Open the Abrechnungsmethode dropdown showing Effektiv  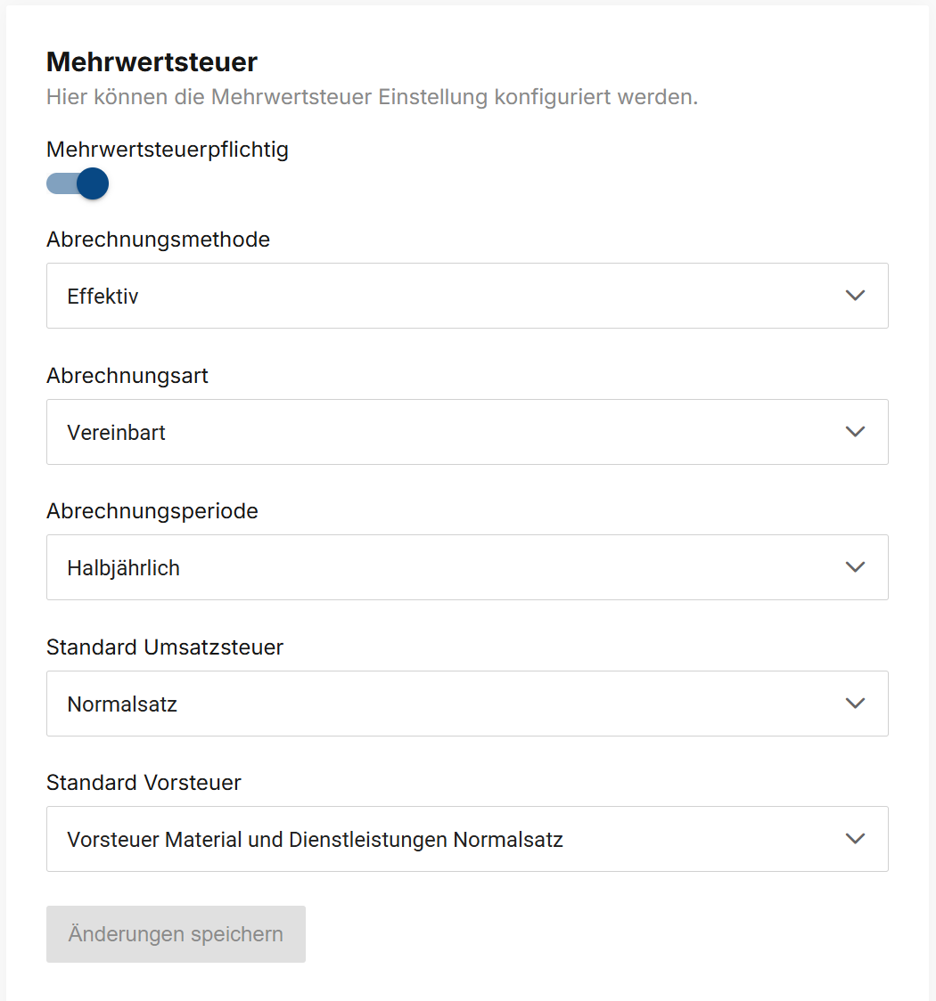click(467, 295)
